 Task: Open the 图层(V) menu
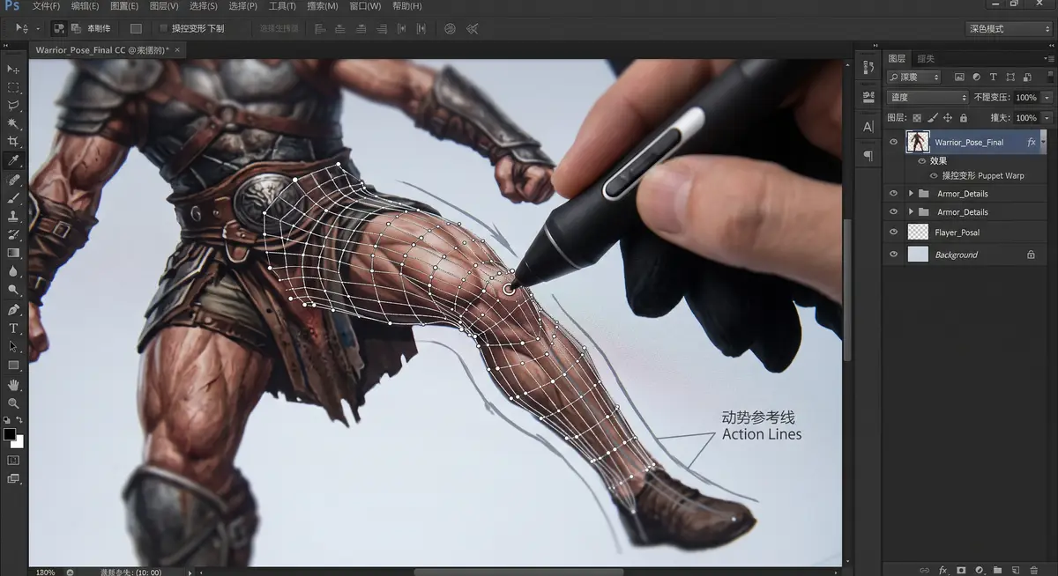[x=164, y=6]
